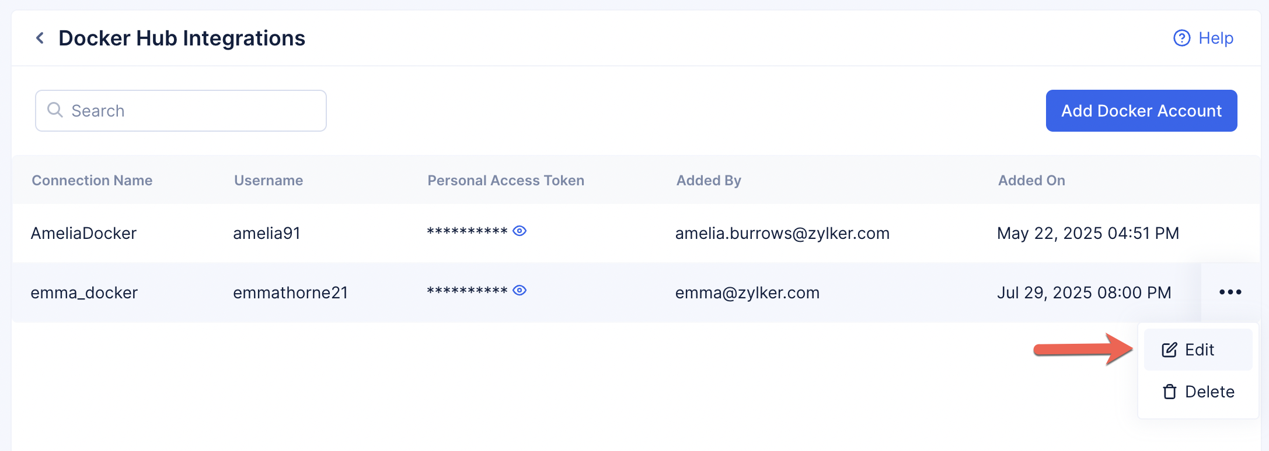Focus the Search input field
Image resolution: width=1269 pixels, height=451 pixels.
193,111
